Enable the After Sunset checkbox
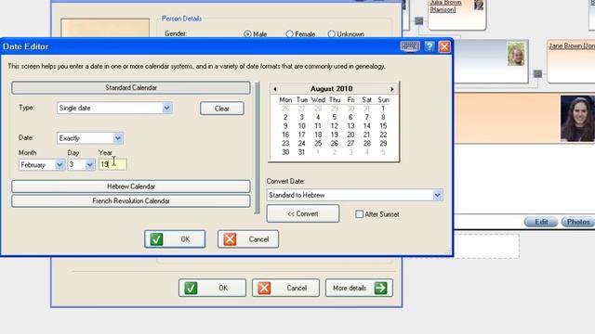This screenshot has height=334, width=595. click(x=359, y=214)
